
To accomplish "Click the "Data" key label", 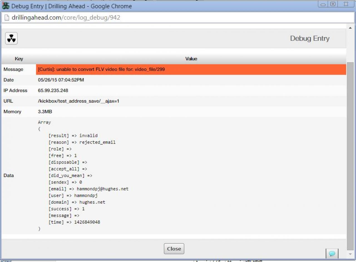I will 9,176.
